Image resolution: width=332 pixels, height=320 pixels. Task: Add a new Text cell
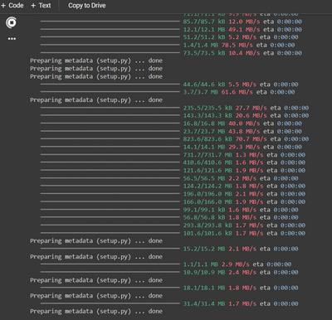coord(41,6)
